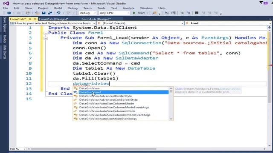Open the Data Sources side tab

[5, 52]
